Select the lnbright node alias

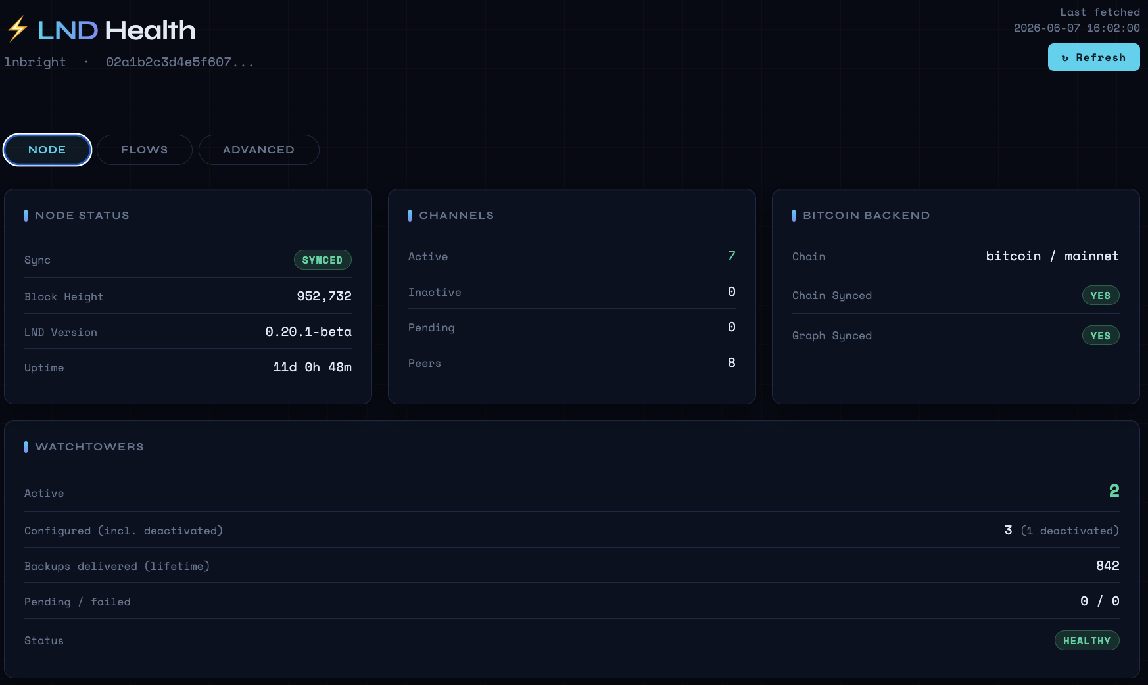point(35,62)
